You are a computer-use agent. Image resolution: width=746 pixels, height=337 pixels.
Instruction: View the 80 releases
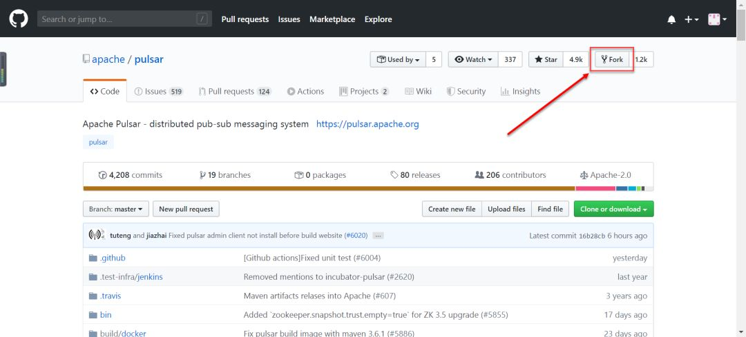(x=415, y=175)
